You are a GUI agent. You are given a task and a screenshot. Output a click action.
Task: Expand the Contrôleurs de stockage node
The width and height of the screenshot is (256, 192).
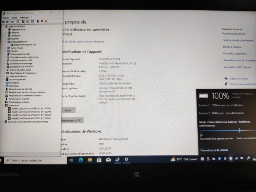5,64
